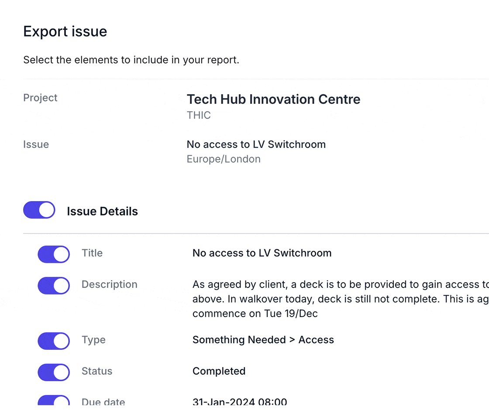This screenshot has width=489, height=410.
Task: Click the Tech Hub Innovation Centre project name
Action: coord(273,99)
